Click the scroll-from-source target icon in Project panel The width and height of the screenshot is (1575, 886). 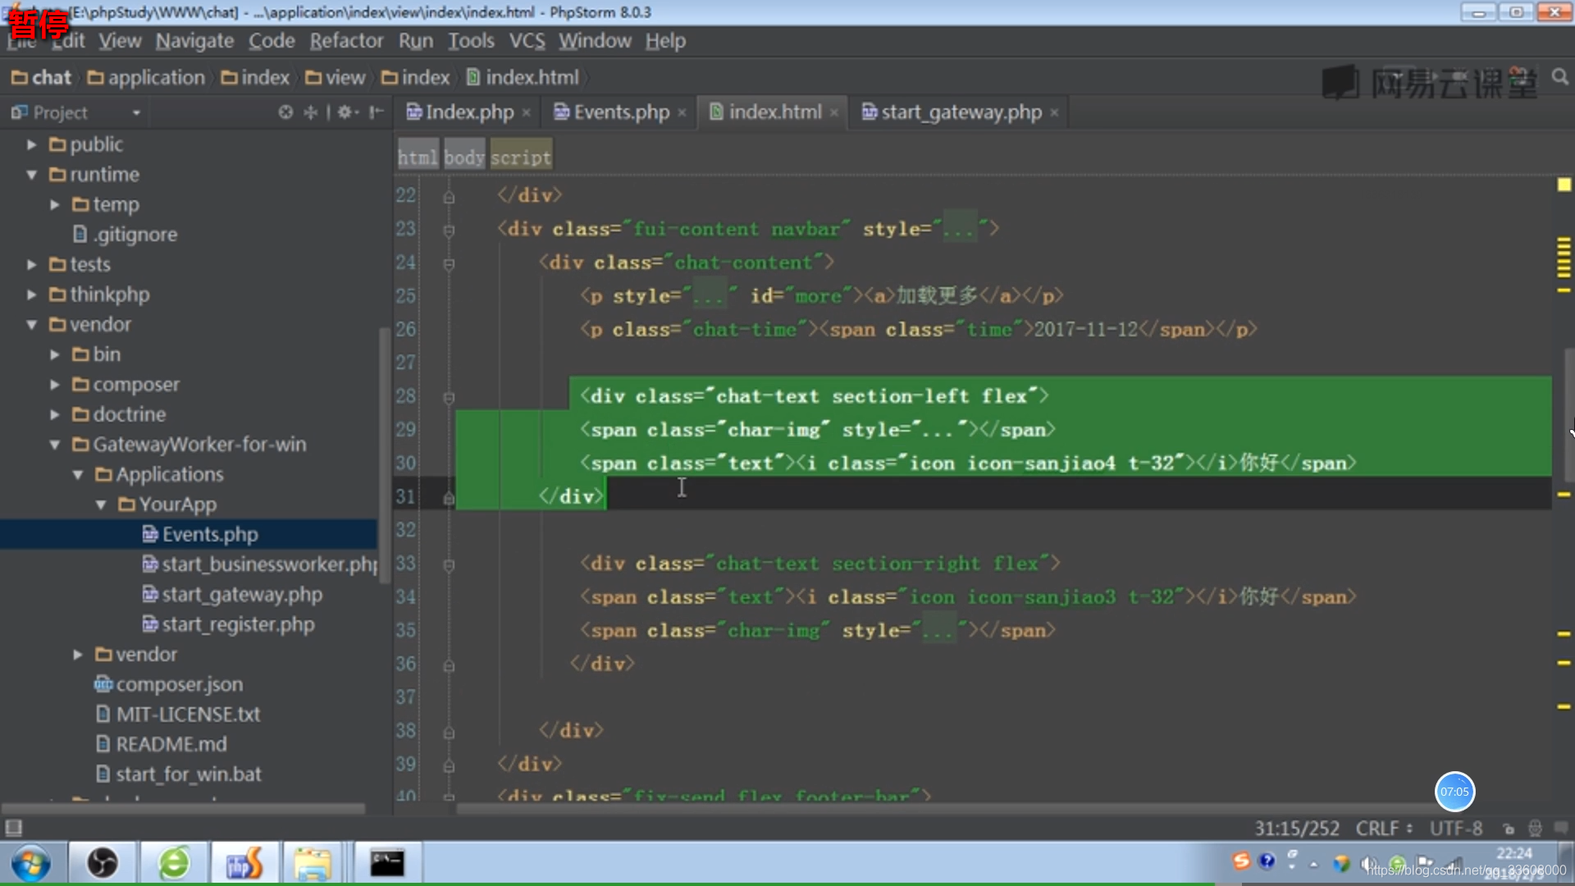pos(285,112)
